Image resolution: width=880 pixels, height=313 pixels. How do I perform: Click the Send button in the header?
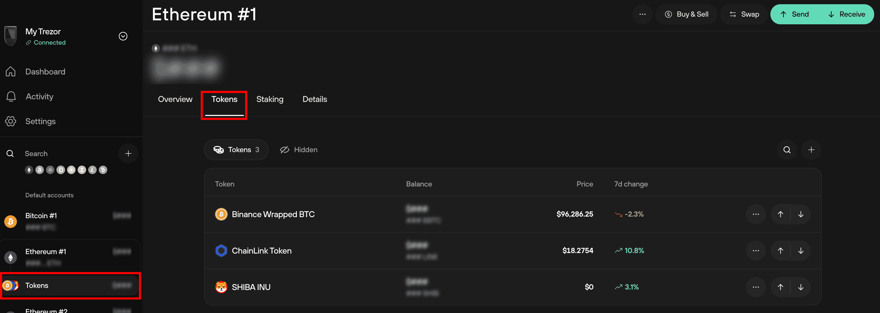click(x=795, y=14)
